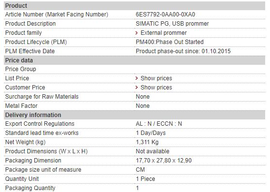Open the External prommer product family link
Screen dimensions: 270x192
tap(164, 33)
